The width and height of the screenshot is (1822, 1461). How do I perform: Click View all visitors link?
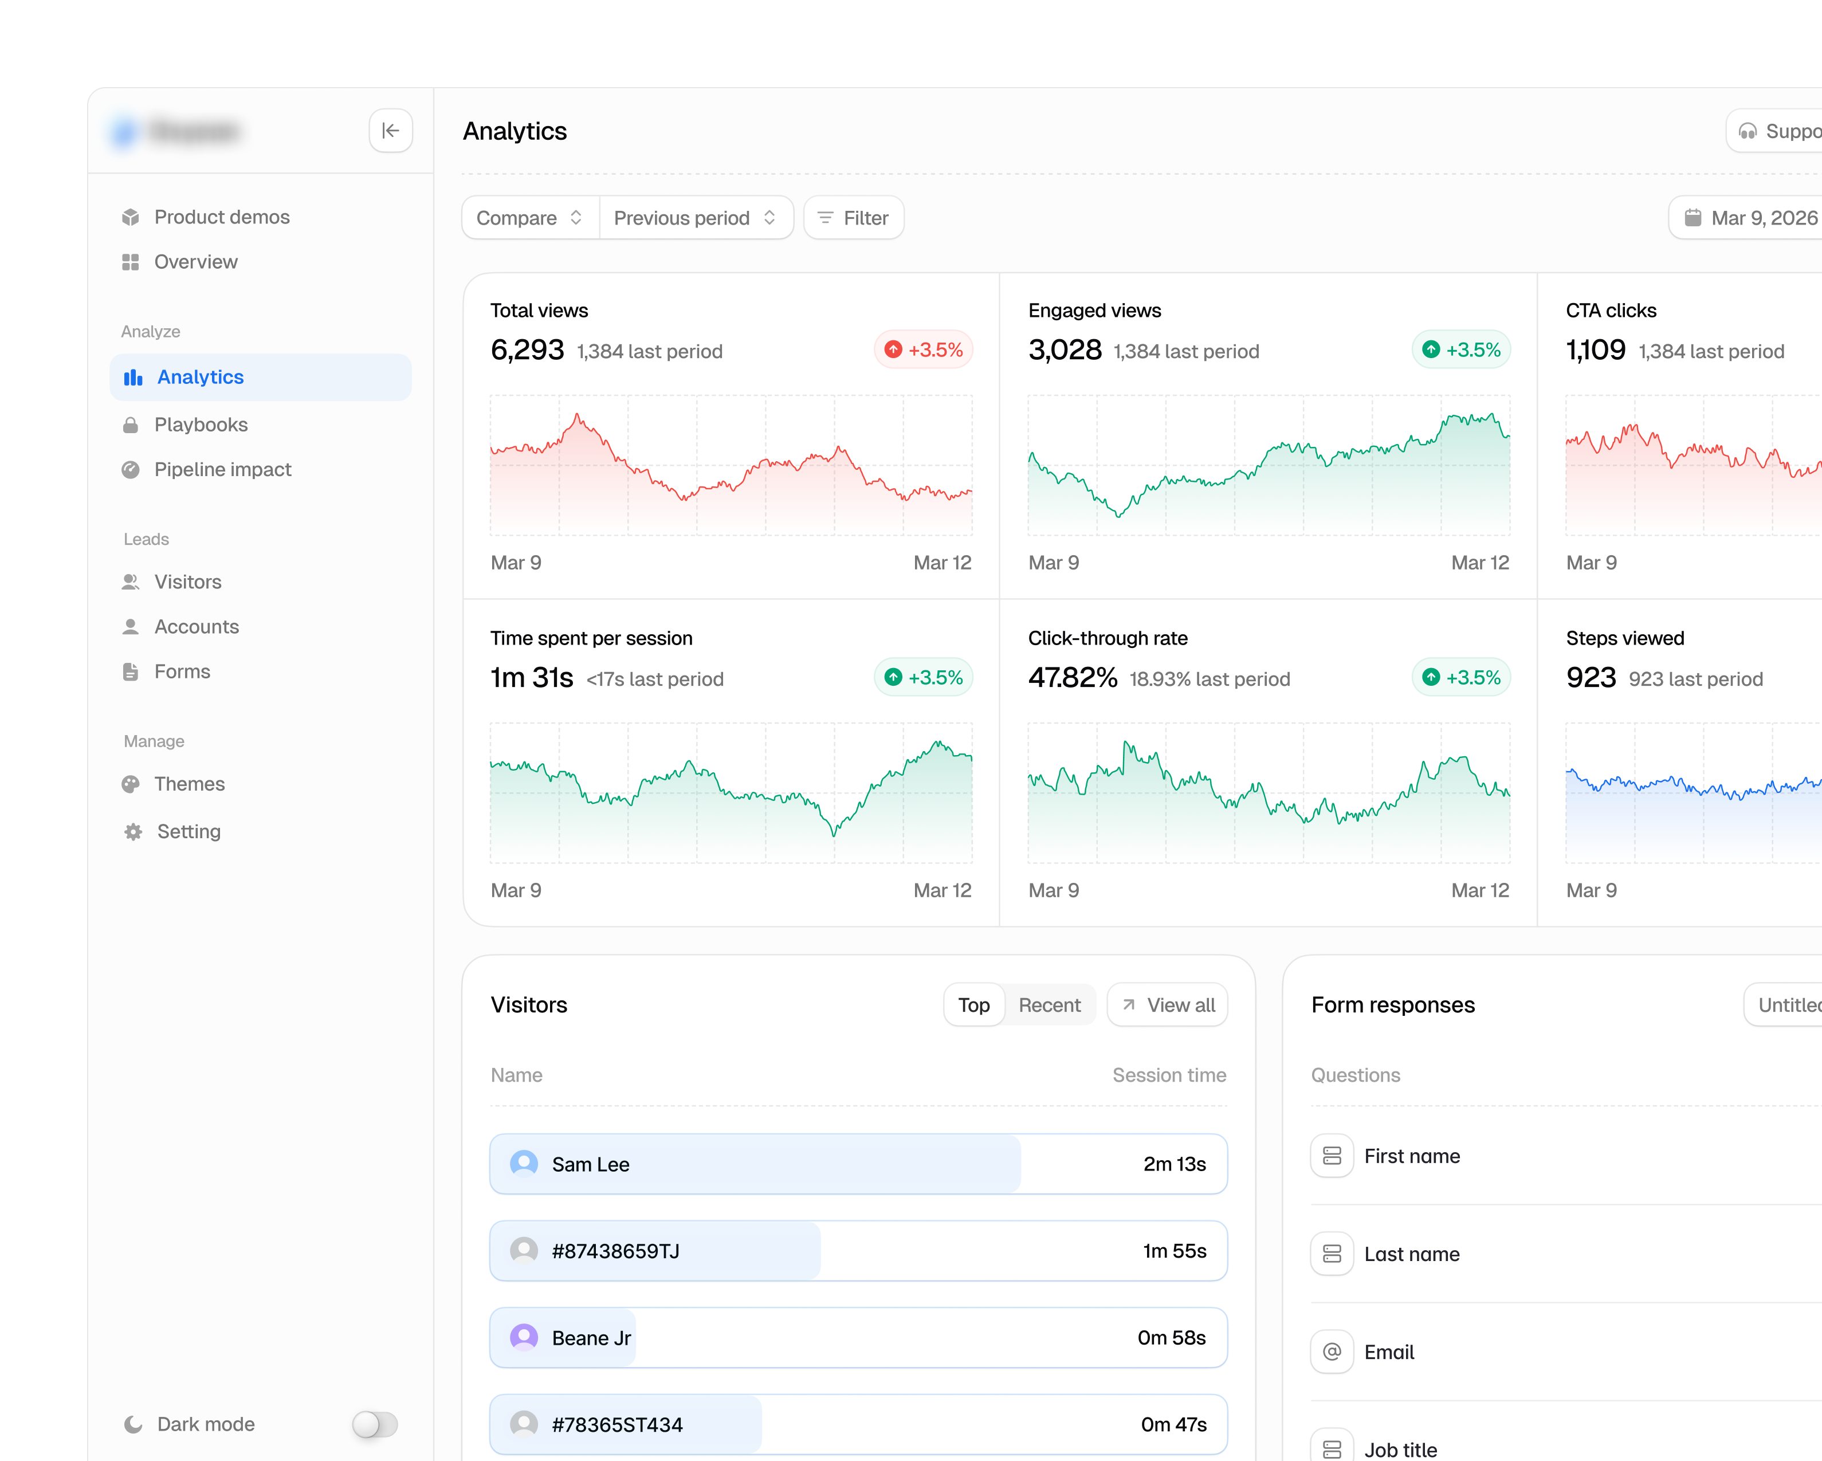[x=1167, y=1005]
